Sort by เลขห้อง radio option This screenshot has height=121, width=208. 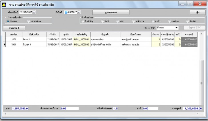click(x=169, y=21)
